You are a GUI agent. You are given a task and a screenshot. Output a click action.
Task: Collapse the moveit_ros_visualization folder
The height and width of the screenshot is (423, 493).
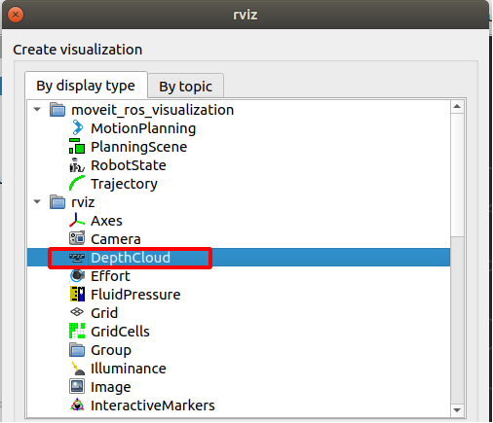37,110
